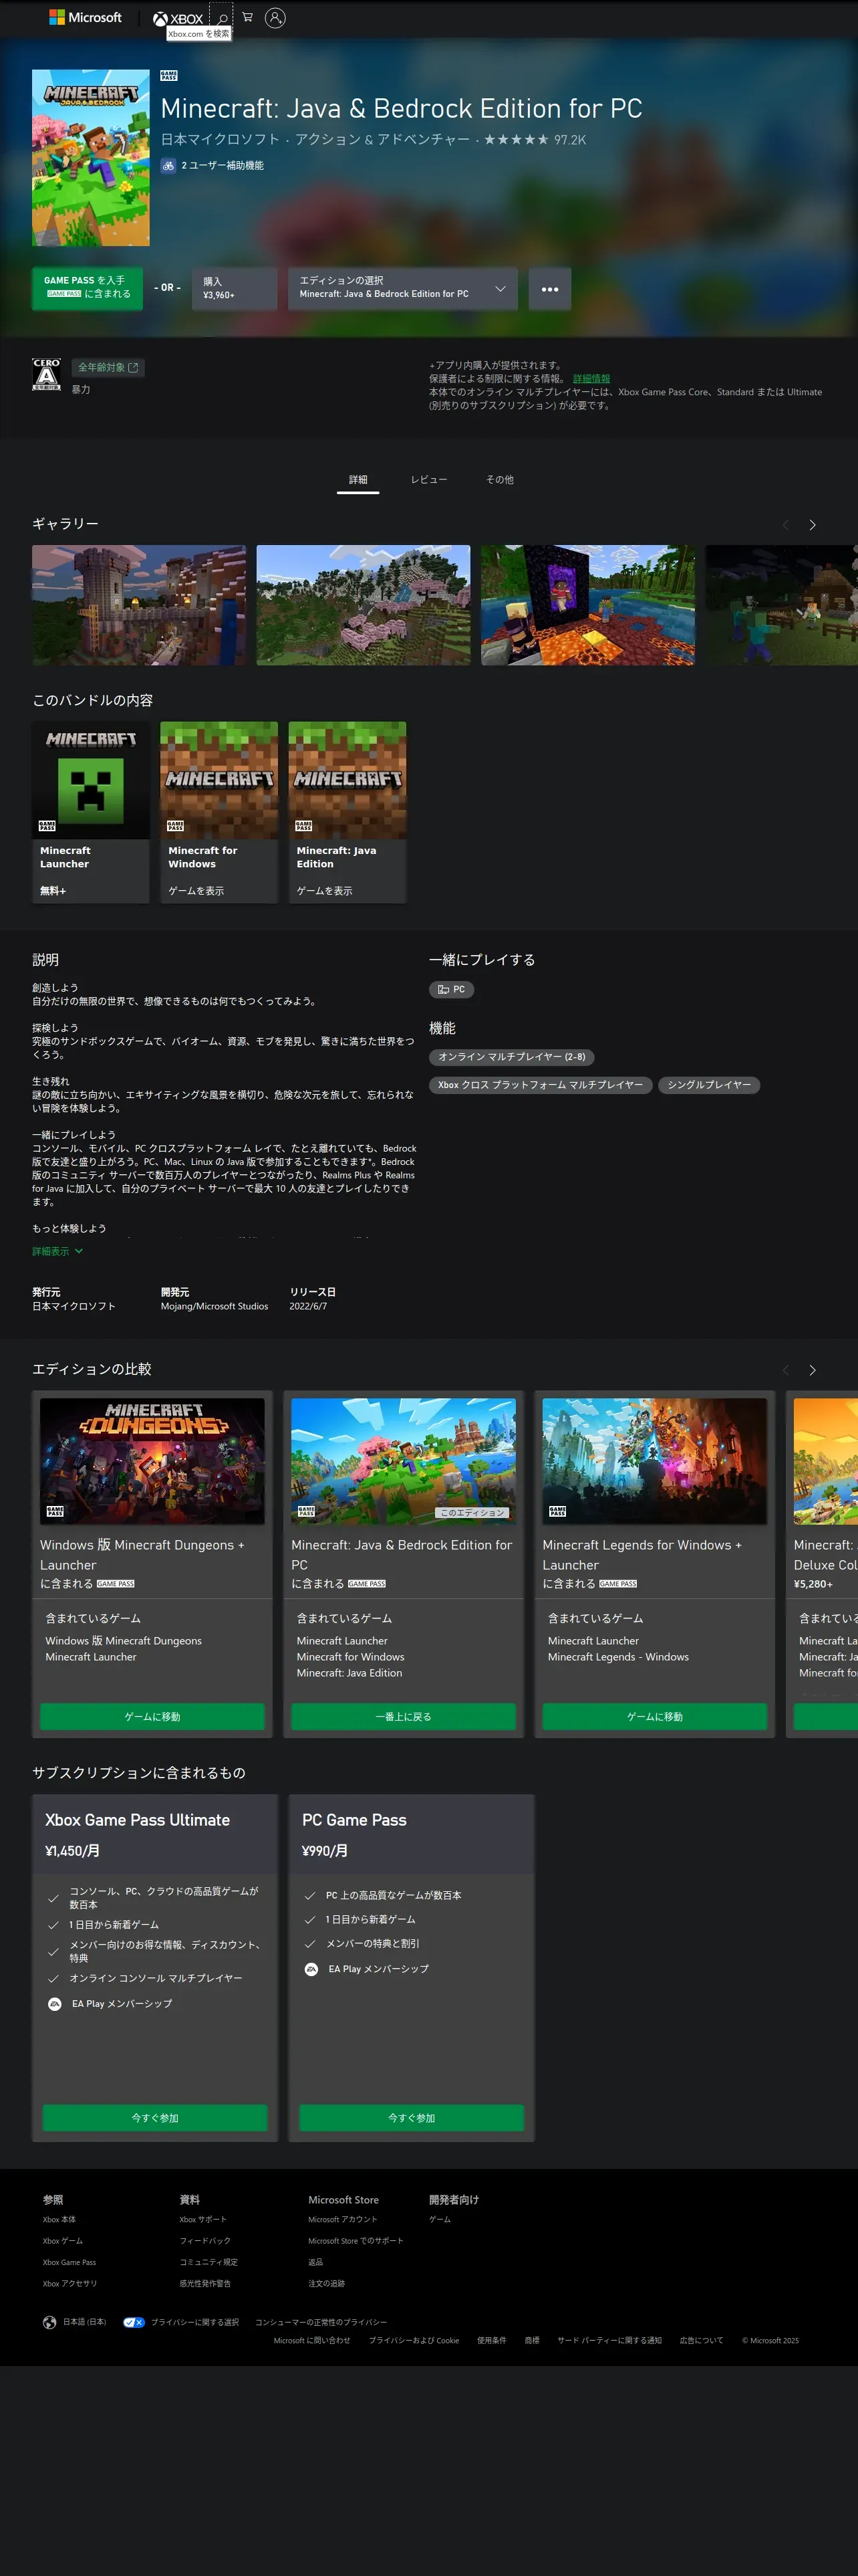Open the Xbox Game Pass footer link
Screen dimensions: 858x2576
[x=69, y=2262]
